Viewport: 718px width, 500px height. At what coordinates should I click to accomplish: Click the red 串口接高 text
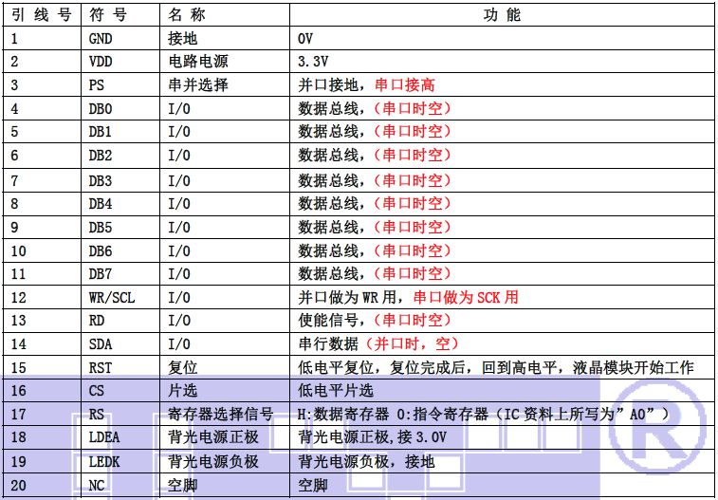pyautogui.click(x=405, y=85)
